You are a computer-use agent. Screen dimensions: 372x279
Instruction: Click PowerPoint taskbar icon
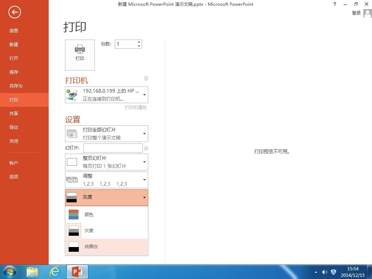click(x=77, y=272)
